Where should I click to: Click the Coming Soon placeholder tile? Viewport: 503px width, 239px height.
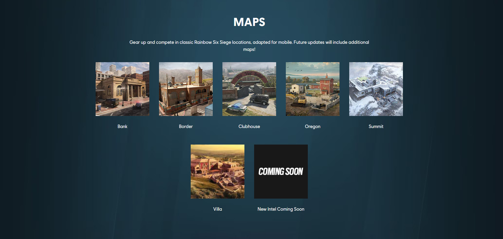(281, 171)
